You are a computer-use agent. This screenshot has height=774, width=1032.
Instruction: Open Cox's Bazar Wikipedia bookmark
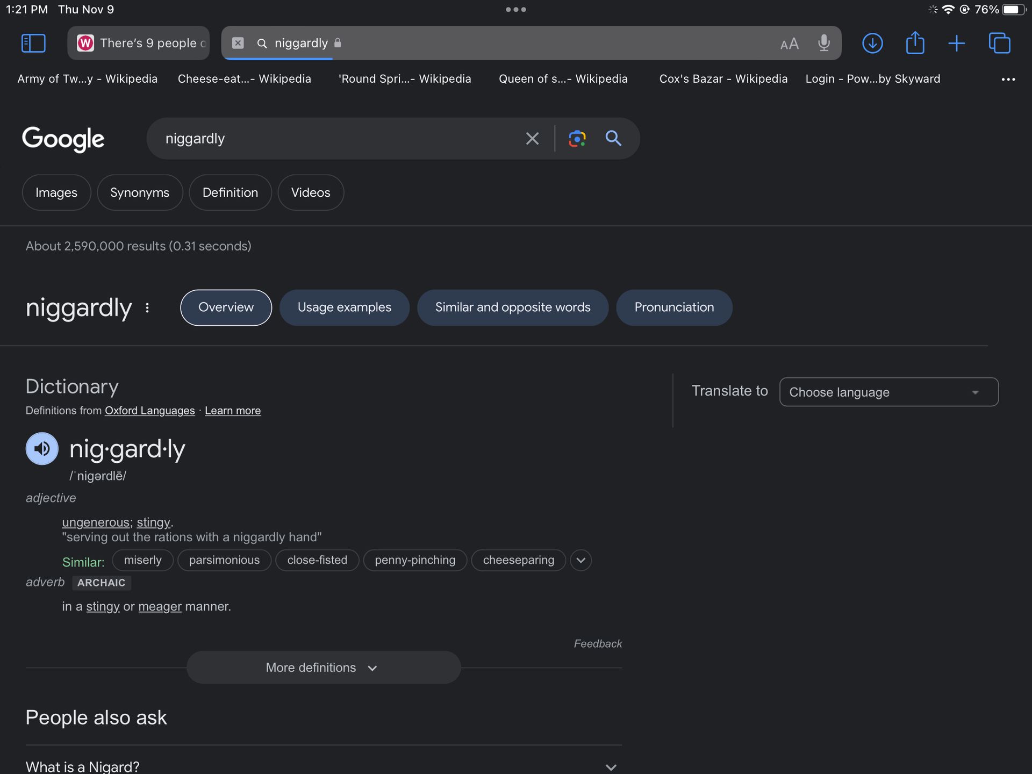pyautogui.click(x=723, y=79)
